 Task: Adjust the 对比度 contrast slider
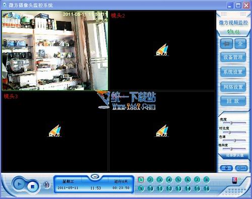[234, 132]
